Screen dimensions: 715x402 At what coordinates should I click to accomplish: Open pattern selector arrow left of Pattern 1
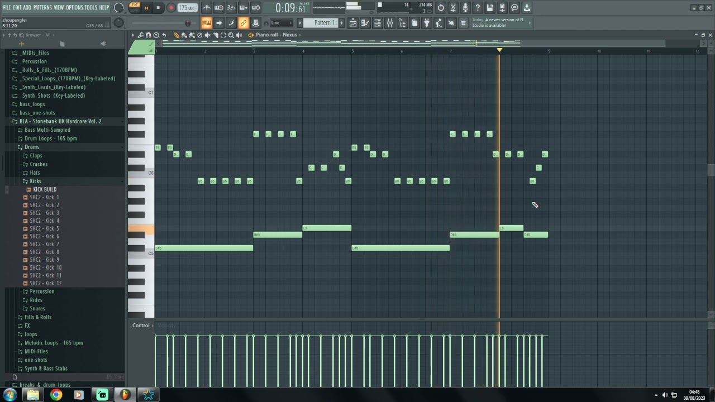pos(300,23)
